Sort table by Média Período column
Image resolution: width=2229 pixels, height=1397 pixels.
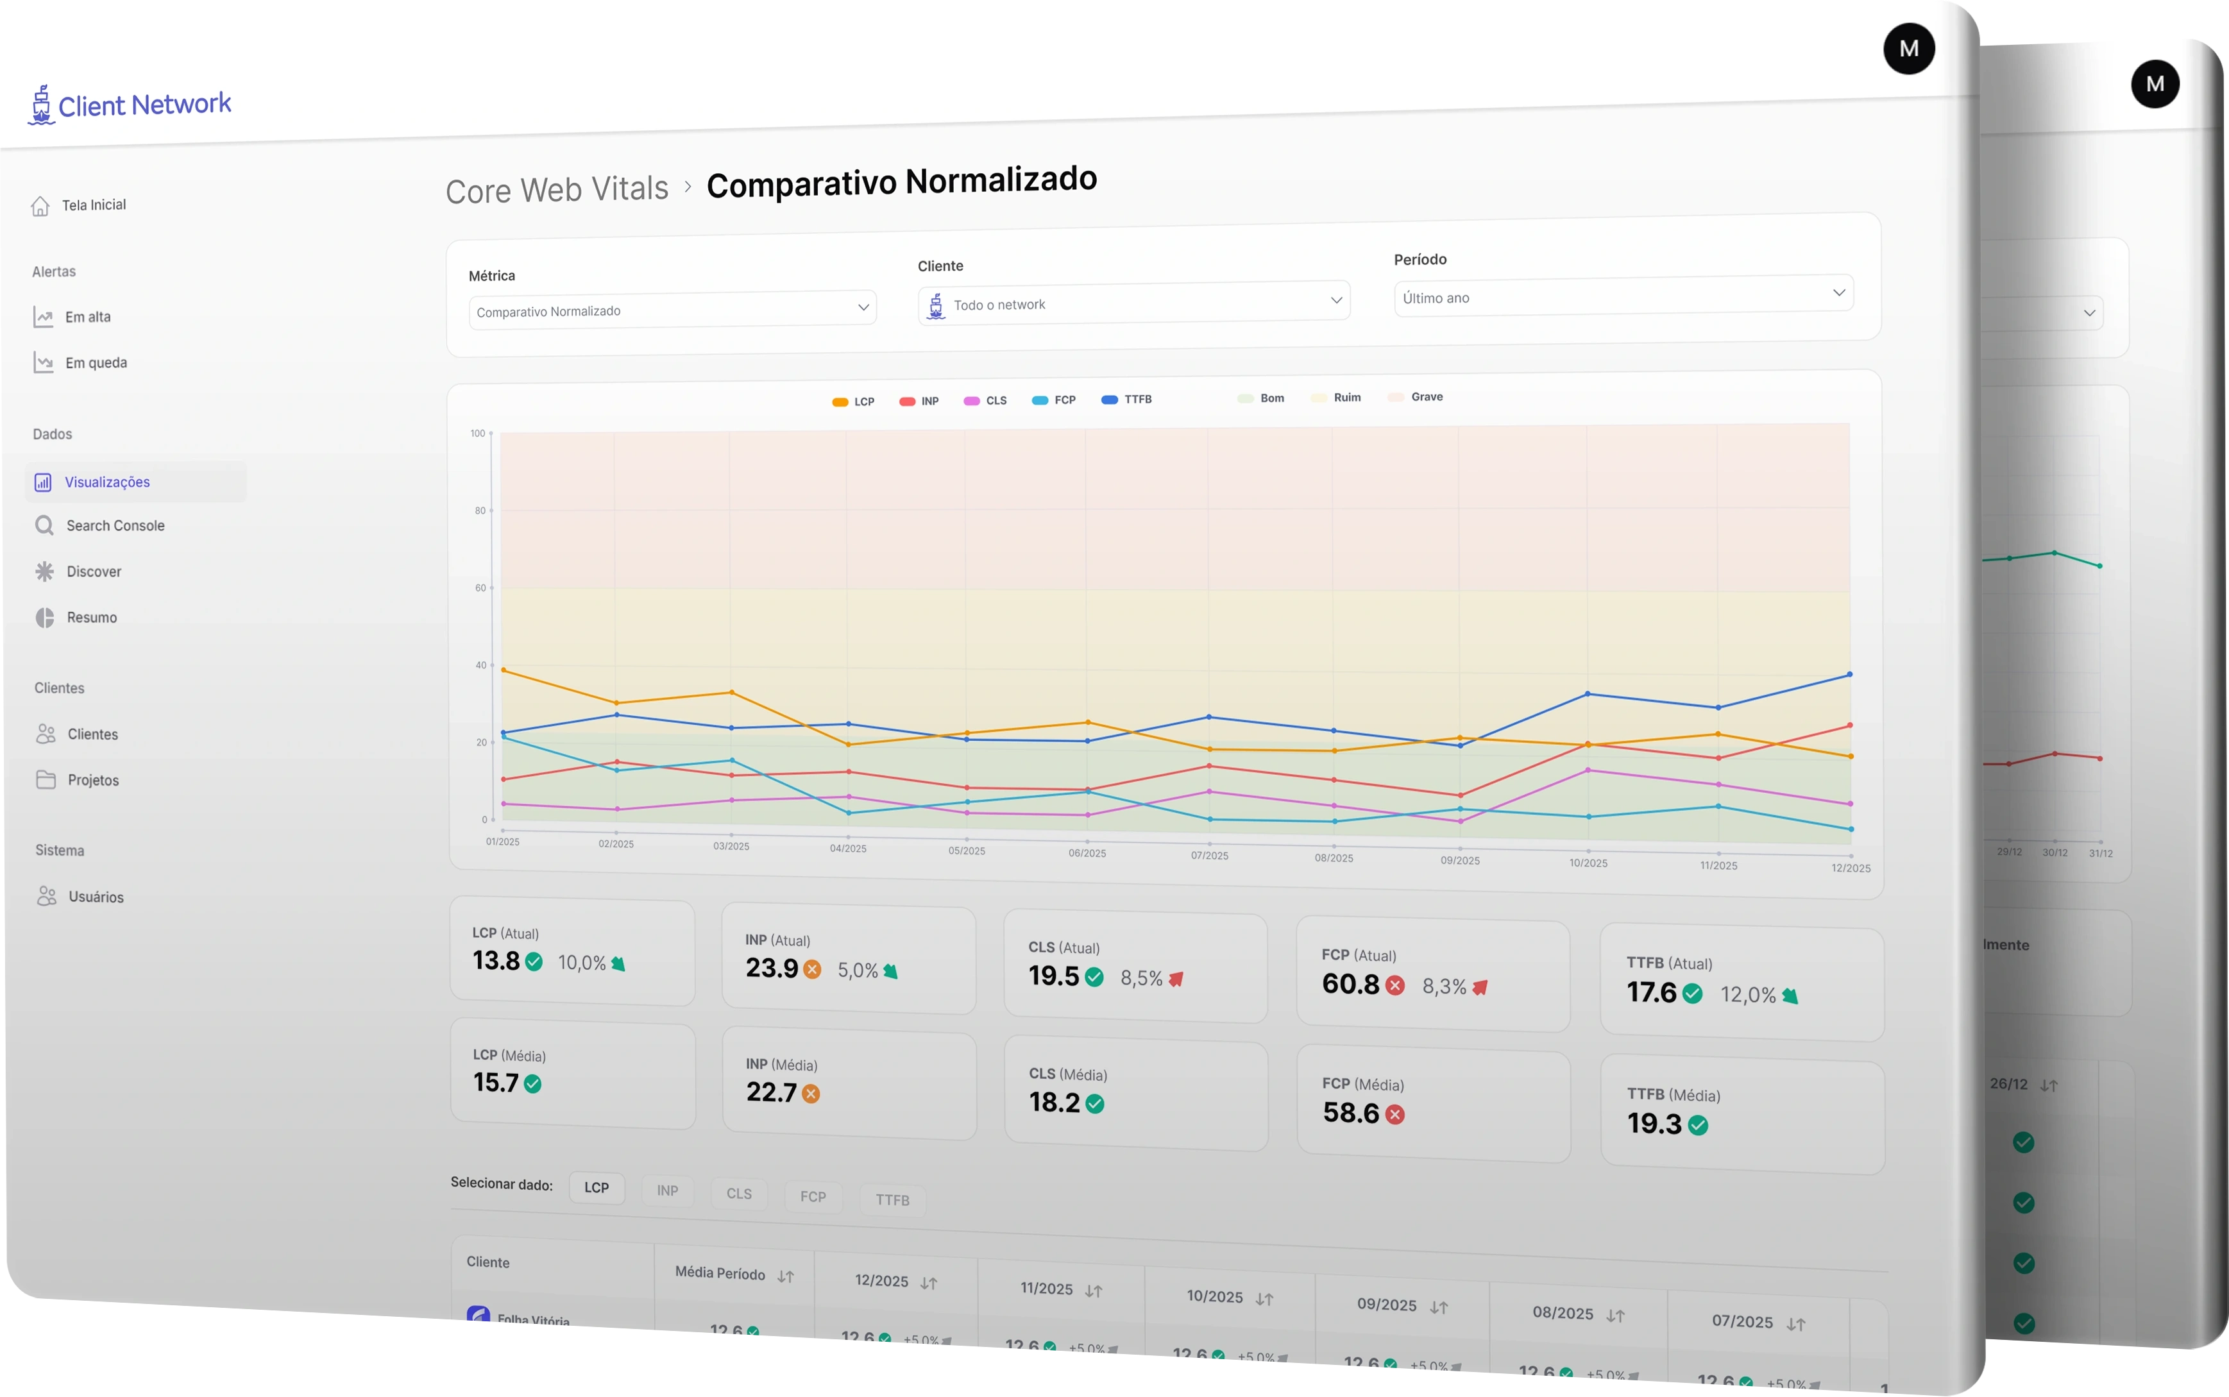pos(785,1277)
